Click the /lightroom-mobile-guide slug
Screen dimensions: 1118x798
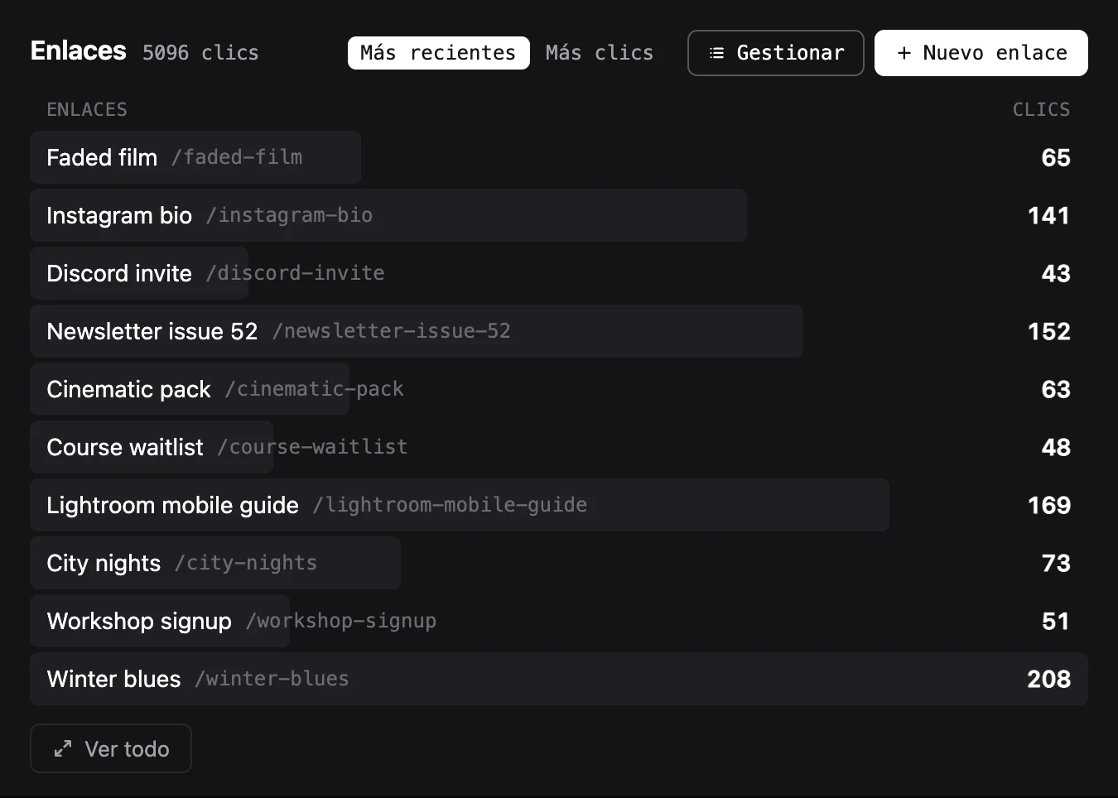tap(450, 505)
